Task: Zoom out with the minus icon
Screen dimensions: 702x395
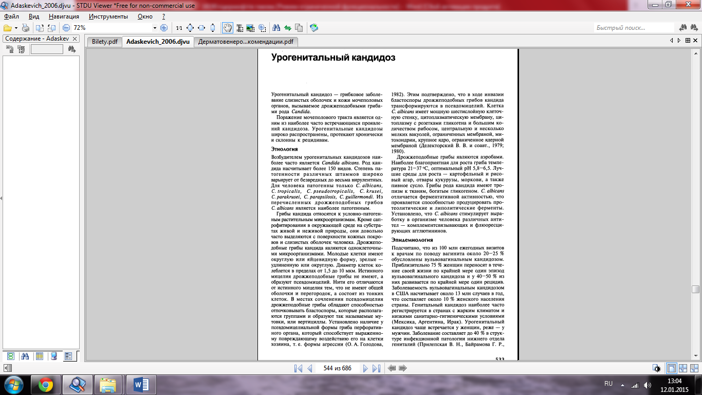Action: pyautogui.click(x=66, y=28)
